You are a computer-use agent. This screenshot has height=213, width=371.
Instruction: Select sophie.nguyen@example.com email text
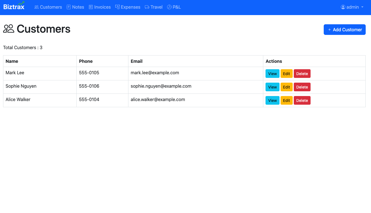click(161, 86)
